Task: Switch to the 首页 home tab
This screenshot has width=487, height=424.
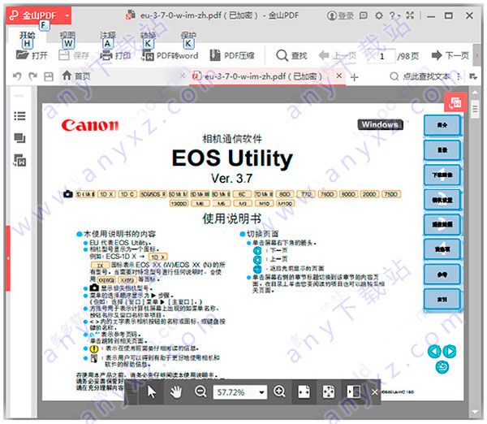Action: pyautogui.click(x=76, y=76)
